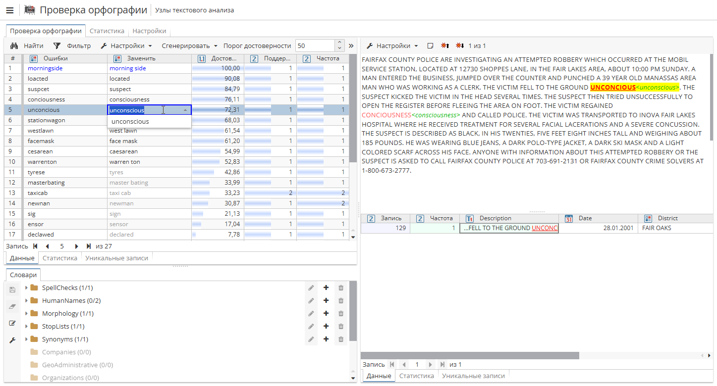Click the wrench icon in Словари sidebar
717x386 pixels.
click(13, 340)
